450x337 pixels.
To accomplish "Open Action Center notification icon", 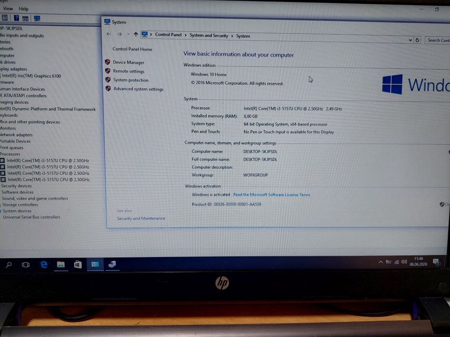I will pyautogui.click(x=436, y=261).
